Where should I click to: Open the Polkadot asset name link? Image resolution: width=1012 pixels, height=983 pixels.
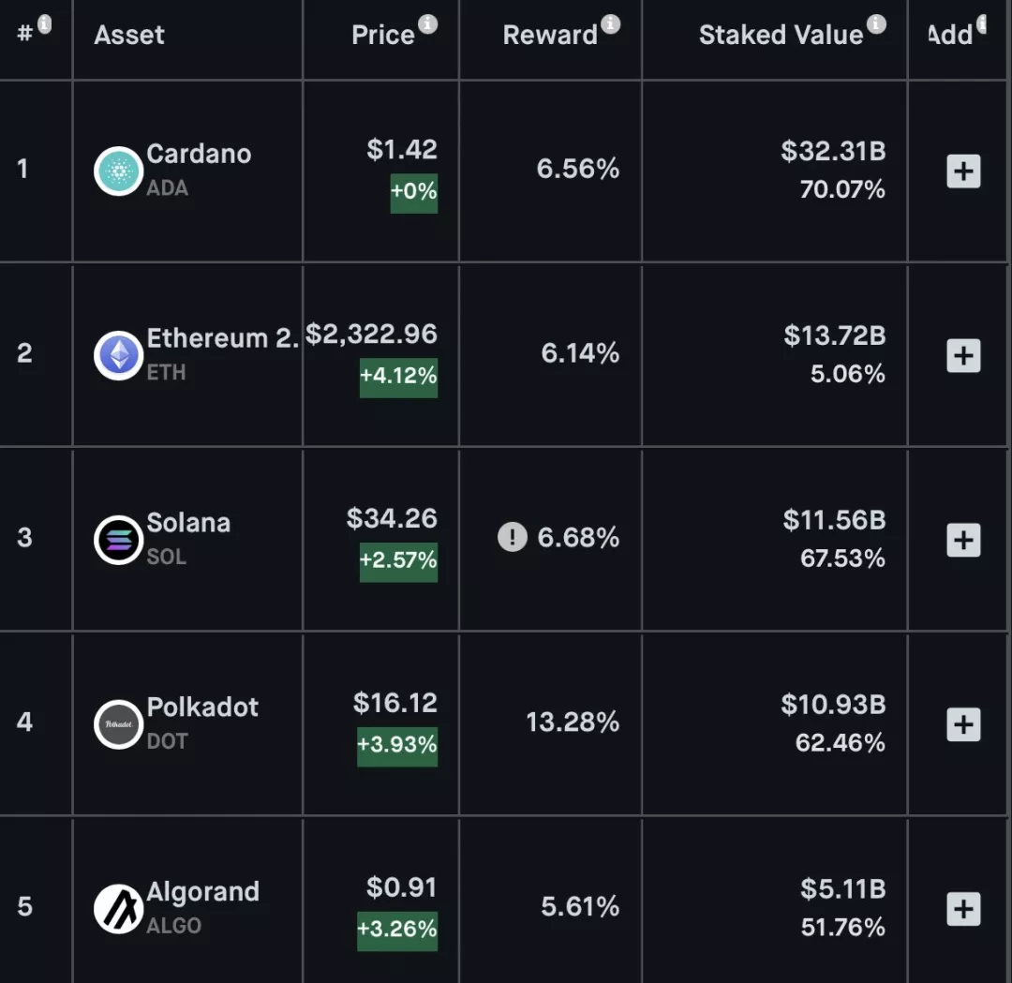point(202,707)
